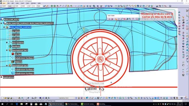Switch to CATIA V5 taskbar button
This screenshot has height=106, width=189.
pyautogui.click(x=56, y=104)
